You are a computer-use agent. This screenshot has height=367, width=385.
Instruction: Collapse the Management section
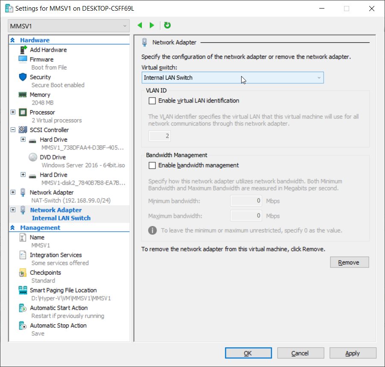pyautogui.click(x=12, y=228)
